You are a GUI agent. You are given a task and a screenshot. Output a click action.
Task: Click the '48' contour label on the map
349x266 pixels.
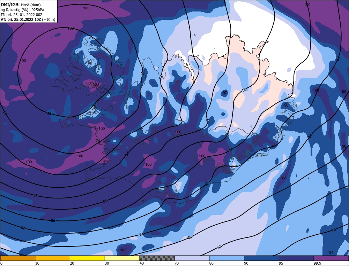[49, 114]
